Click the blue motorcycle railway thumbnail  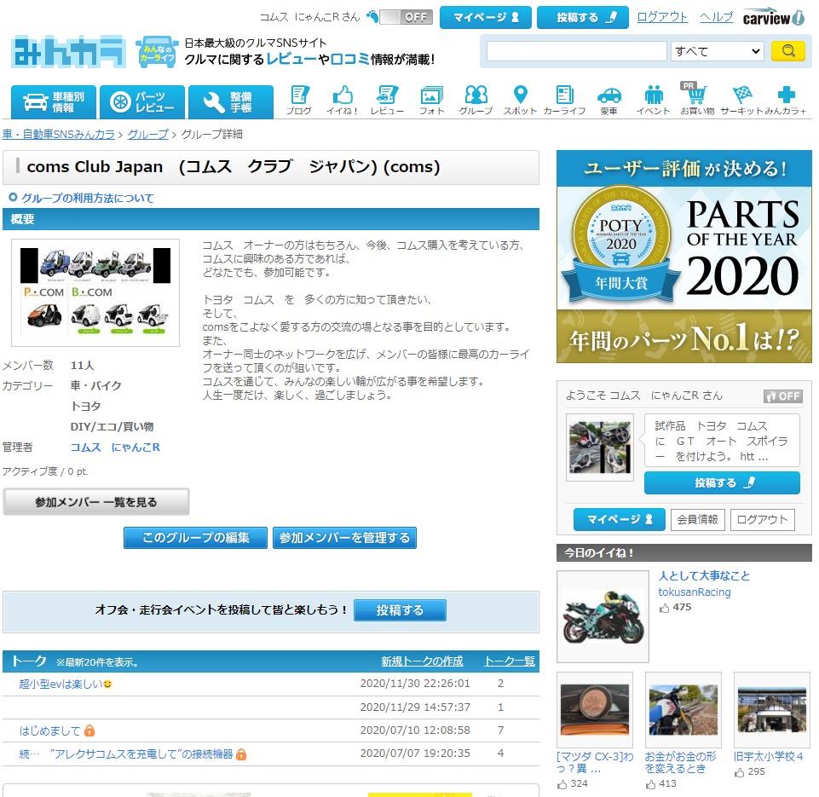[683, 710]
